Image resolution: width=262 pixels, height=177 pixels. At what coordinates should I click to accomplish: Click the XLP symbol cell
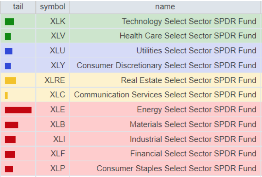point(58,169)
